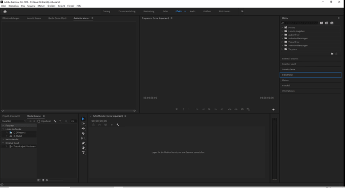The height and width of the screenshot is (188, 345).
Task: Toggle snapping magnet in timeline
Action: pos(99,125)
